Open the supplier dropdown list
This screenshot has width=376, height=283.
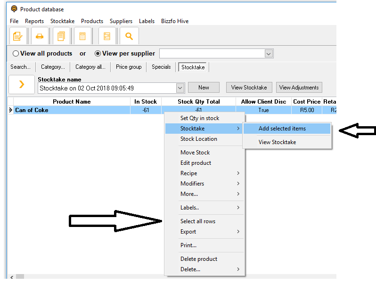[269, 54]
